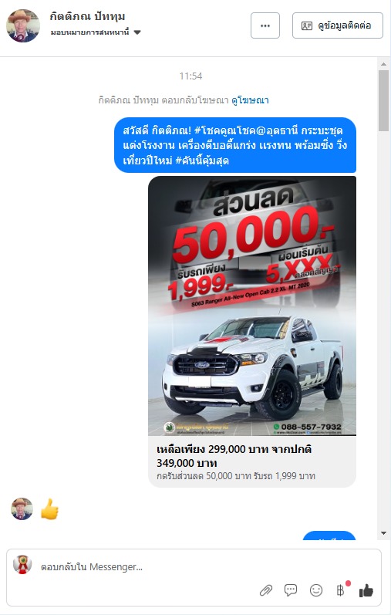This screenshot has height=615, width=391.
Task: Open the emoji smiley picker
Action: pyautogui.click(x=316, y=590)
